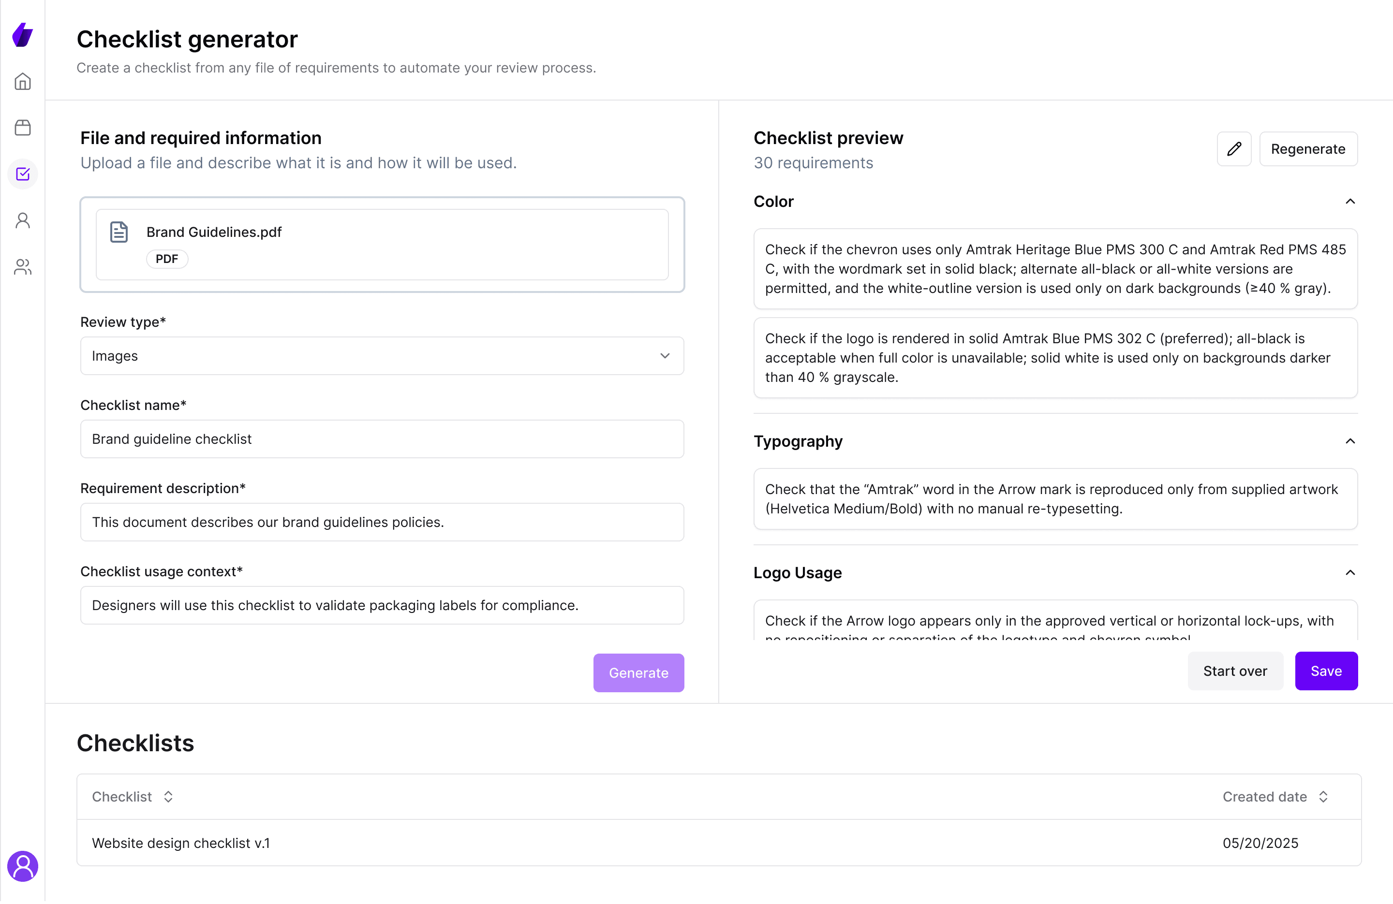Viewport: 1393px width, 904px height.
Task: Click the Checklist name input field
Action: coord(382,439)
